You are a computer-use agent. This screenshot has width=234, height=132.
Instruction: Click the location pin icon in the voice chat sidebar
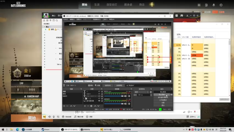pos(50,20)
